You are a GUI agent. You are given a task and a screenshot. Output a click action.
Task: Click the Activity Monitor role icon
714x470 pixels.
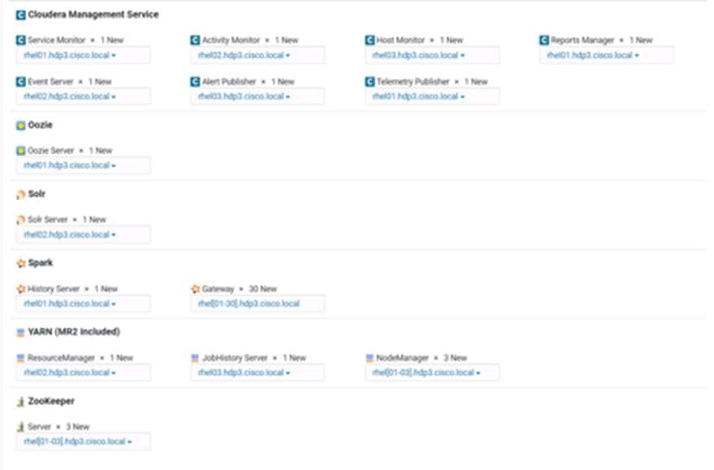(195, 40)
